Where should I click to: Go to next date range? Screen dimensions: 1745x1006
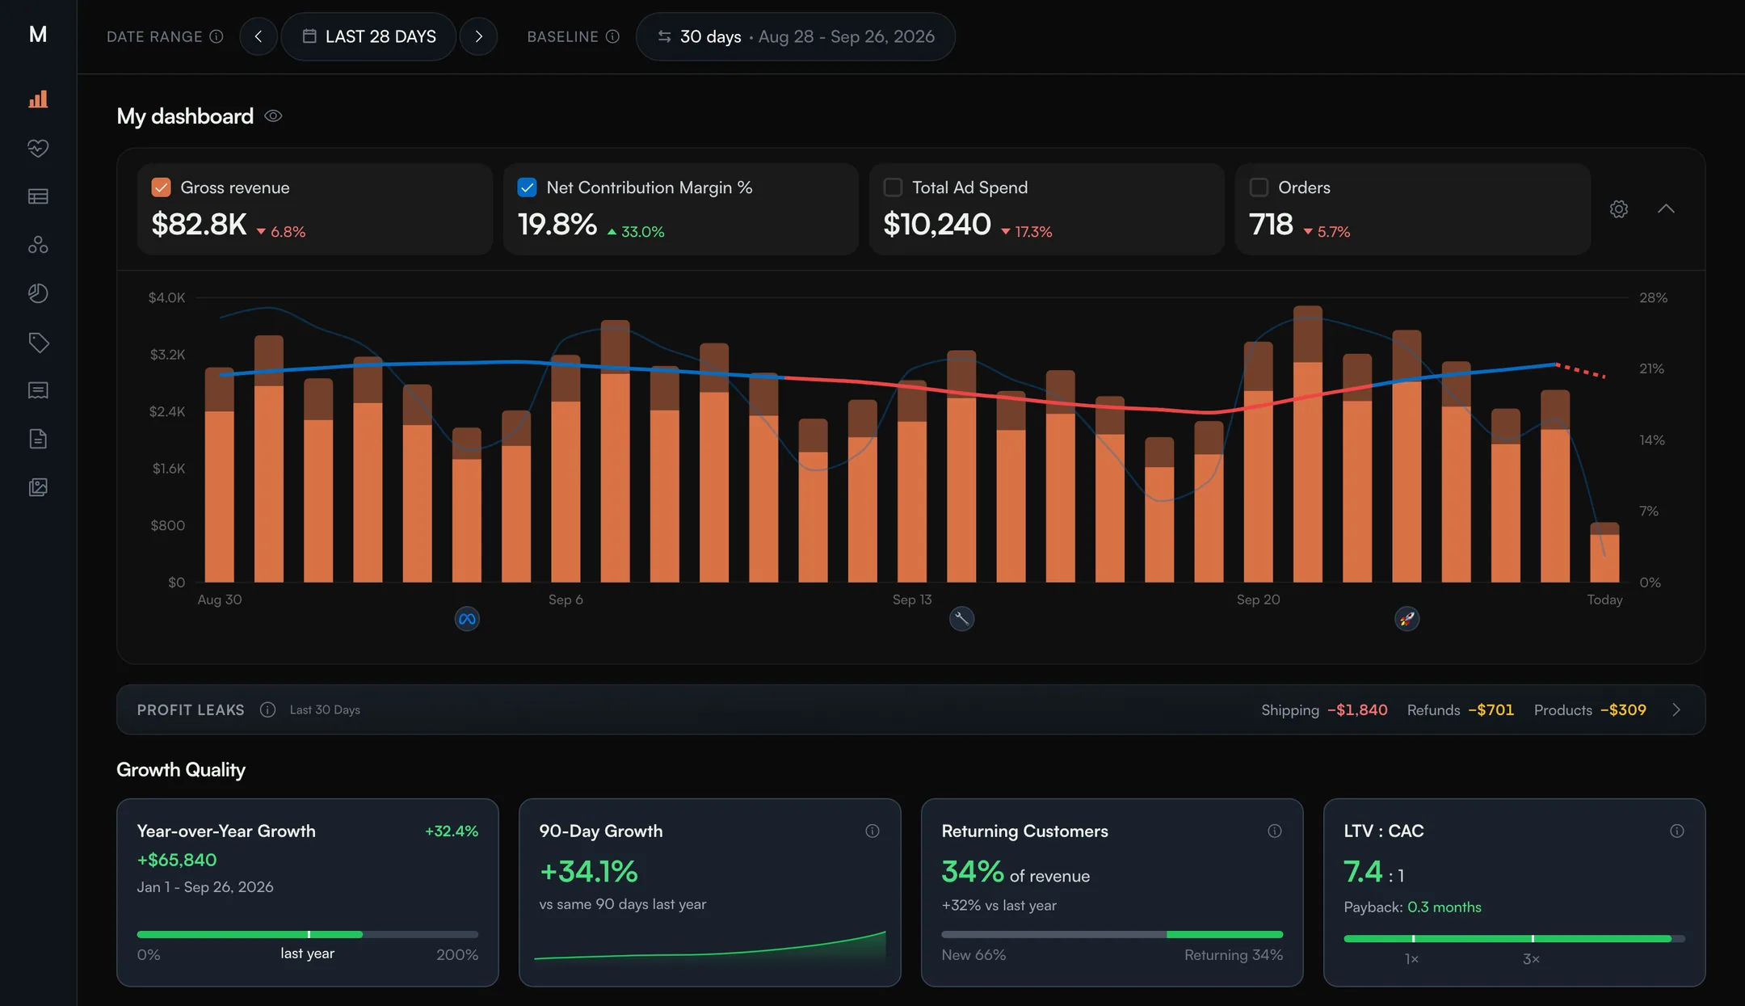(x=478, y=36)
